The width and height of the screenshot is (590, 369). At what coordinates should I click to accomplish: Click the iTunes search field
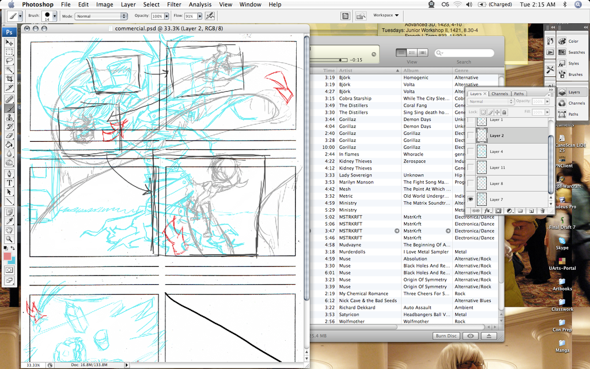tap(464, 53)
